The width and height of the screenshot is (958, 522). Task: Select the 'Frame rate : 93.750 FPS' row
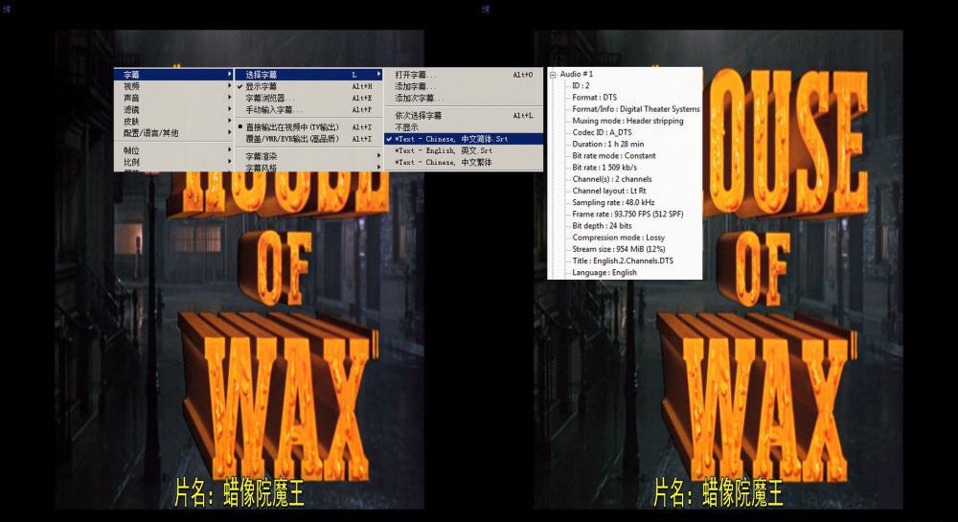point(627,214)
